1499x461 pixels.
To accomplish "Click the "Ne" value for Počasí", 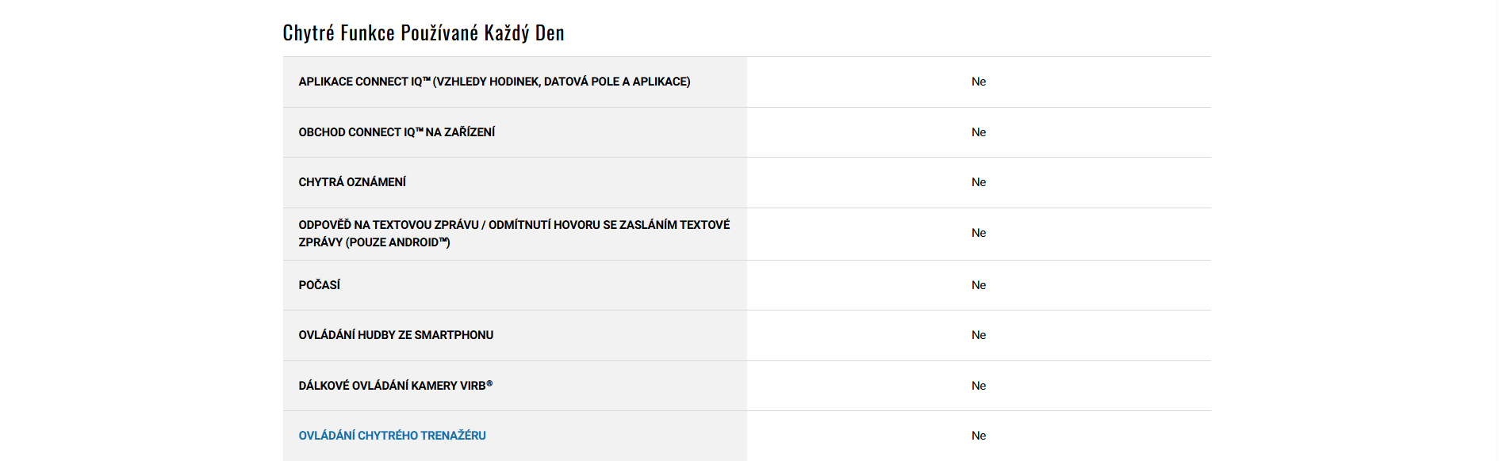I will pos(979,285).
